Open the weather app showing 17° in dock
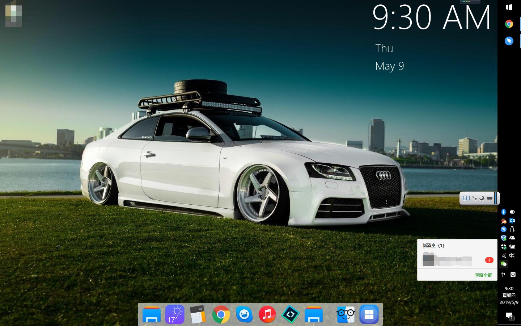 [175, 314]
